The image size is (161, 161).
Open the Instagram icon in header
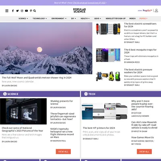pyautogui.click(x=22, y=11)
